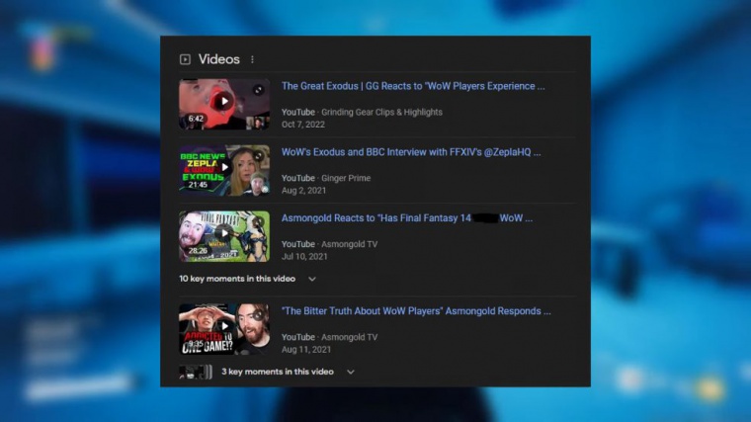This screenshot has width=751, height=422.
Task: Expand 3 key moments chevron
Action: [x=350, y=373]
